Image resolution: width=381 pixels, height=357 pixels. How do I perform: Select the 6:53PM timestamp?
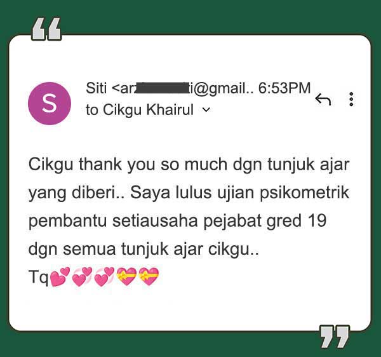pos(284,88)
